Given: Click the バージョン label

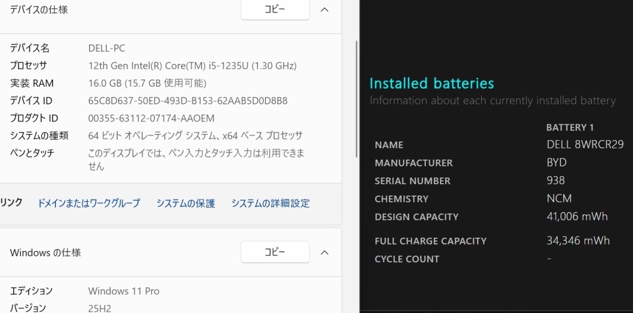Looking at the screenshot, I should click(28, 308).
